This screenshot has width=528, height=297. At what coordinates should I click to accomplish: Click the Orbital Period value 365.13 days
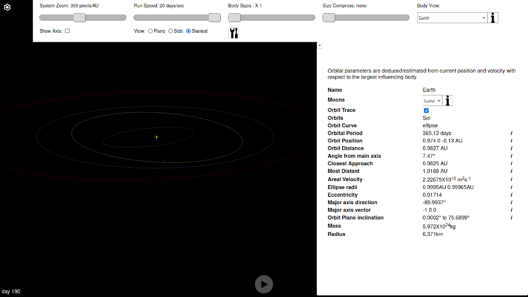click(x=437, y=133)
